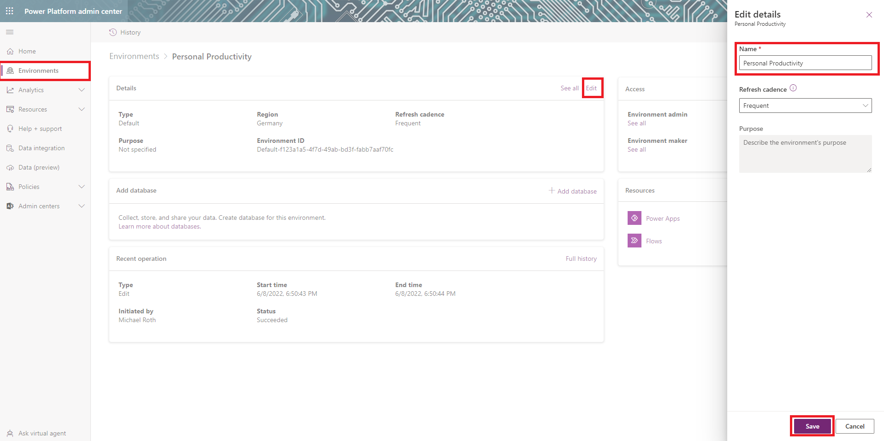
Task: Click the Purpose value Not specified
Action: (137, 149)
